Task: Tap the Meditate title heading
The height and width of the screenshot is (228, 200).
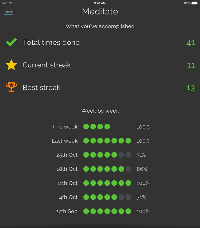Action: [100, 12]
